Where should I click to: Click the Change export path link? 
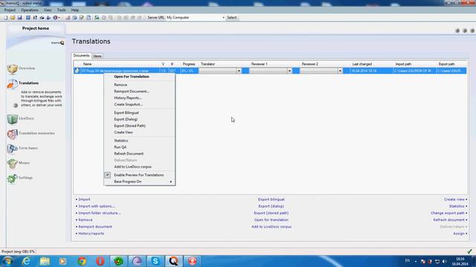click(448, 213)
